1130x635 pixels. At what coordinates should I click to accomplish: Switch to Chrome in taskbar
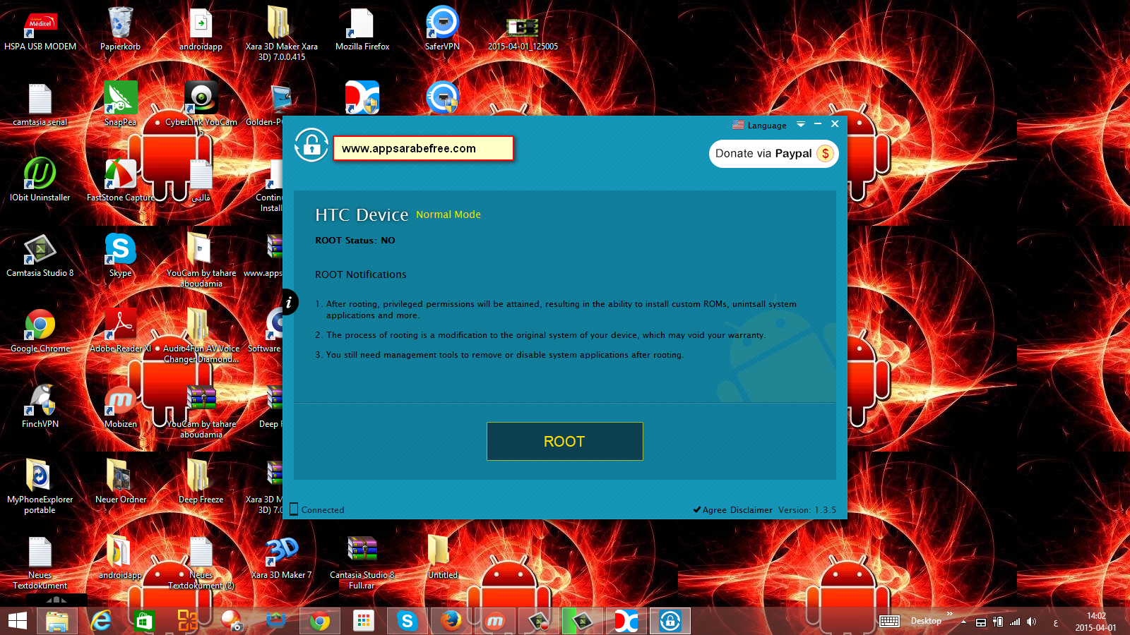[x=320, y=621]
